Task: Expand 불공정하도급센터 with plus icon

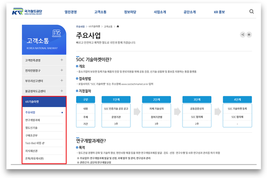Action: click(62, 91)
